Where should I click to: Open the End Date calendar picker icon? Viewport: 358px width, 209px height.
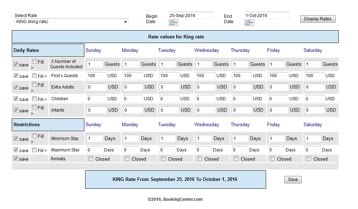tap(249, 22)
